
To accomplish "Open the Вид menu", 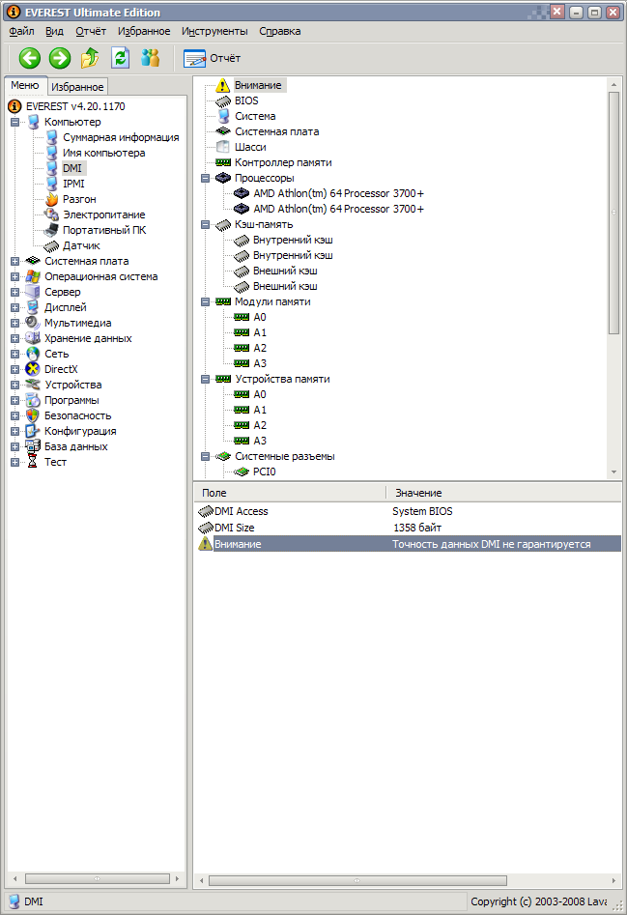I will 54,31.
